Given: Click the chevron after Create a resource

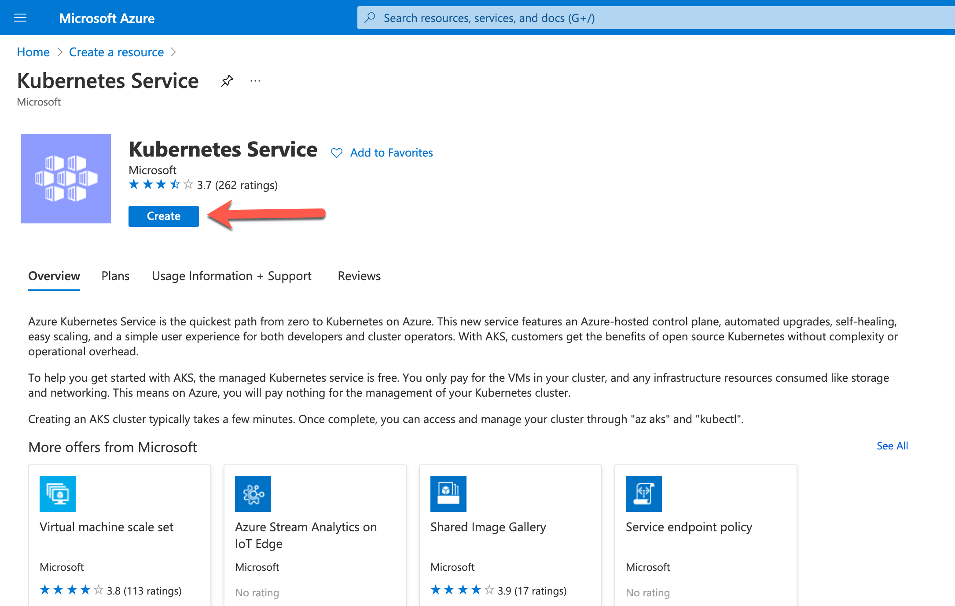Looking at the screenshot, I should [x=173, y=52].
